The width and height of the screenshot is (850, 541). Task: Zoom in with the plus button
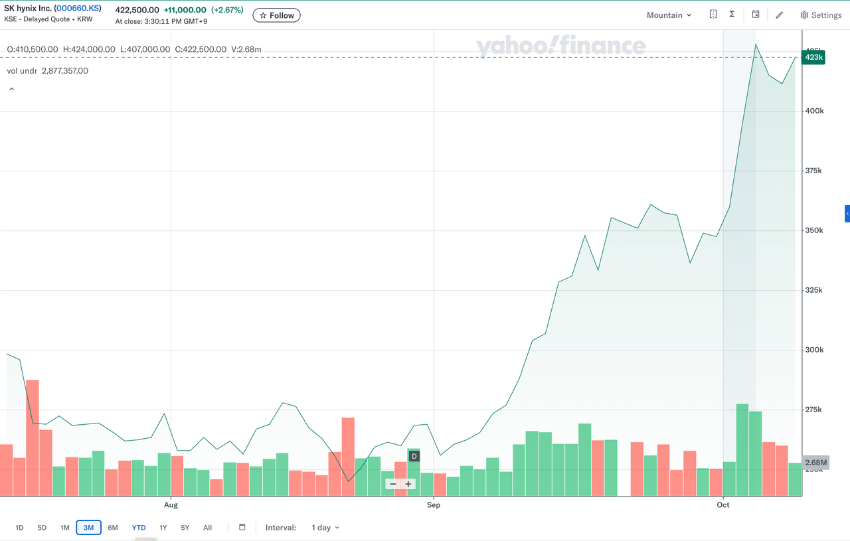pyautogui.click(x=408, y=484)
